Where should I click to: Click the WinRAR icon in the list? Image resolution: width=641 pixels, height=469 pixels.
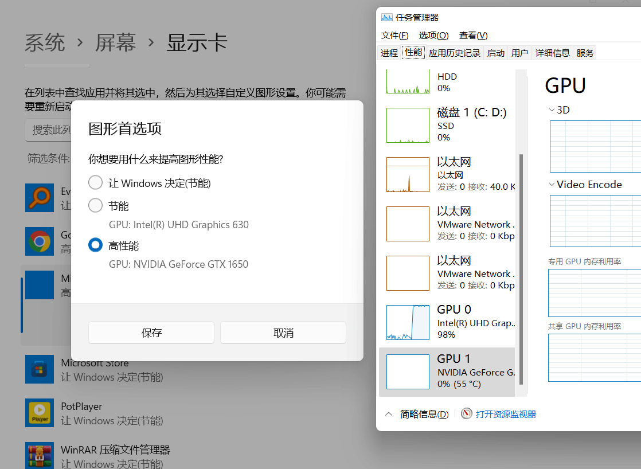(x=40, y=455)
